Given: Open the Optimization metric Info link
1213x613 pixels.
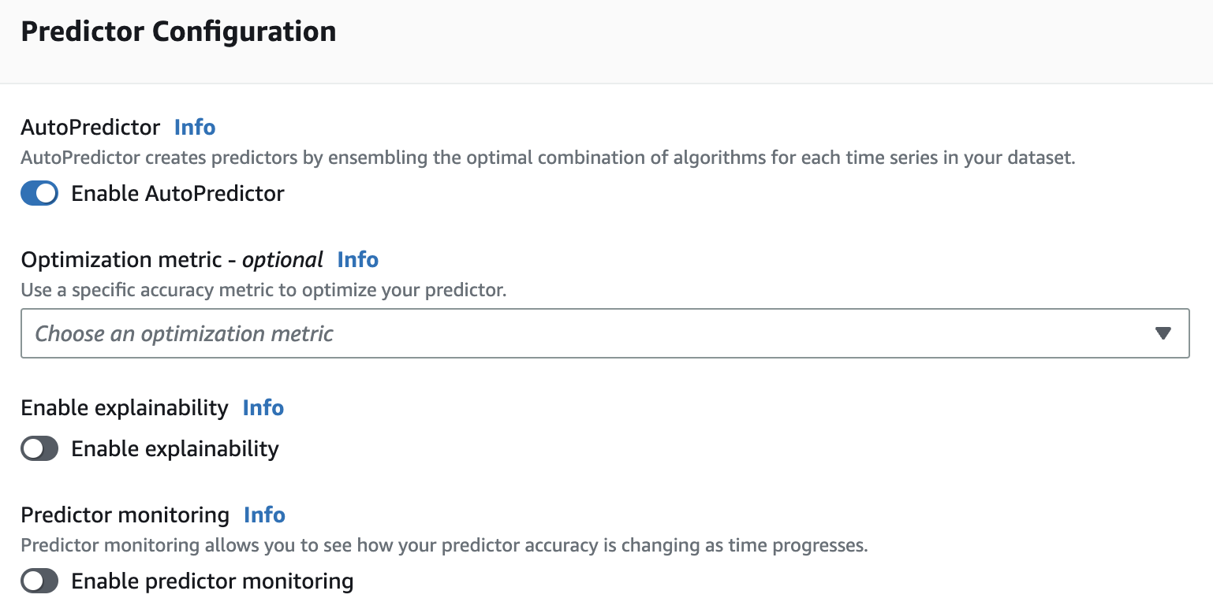Looking at the screenshot, I should (x=357, y=259).
